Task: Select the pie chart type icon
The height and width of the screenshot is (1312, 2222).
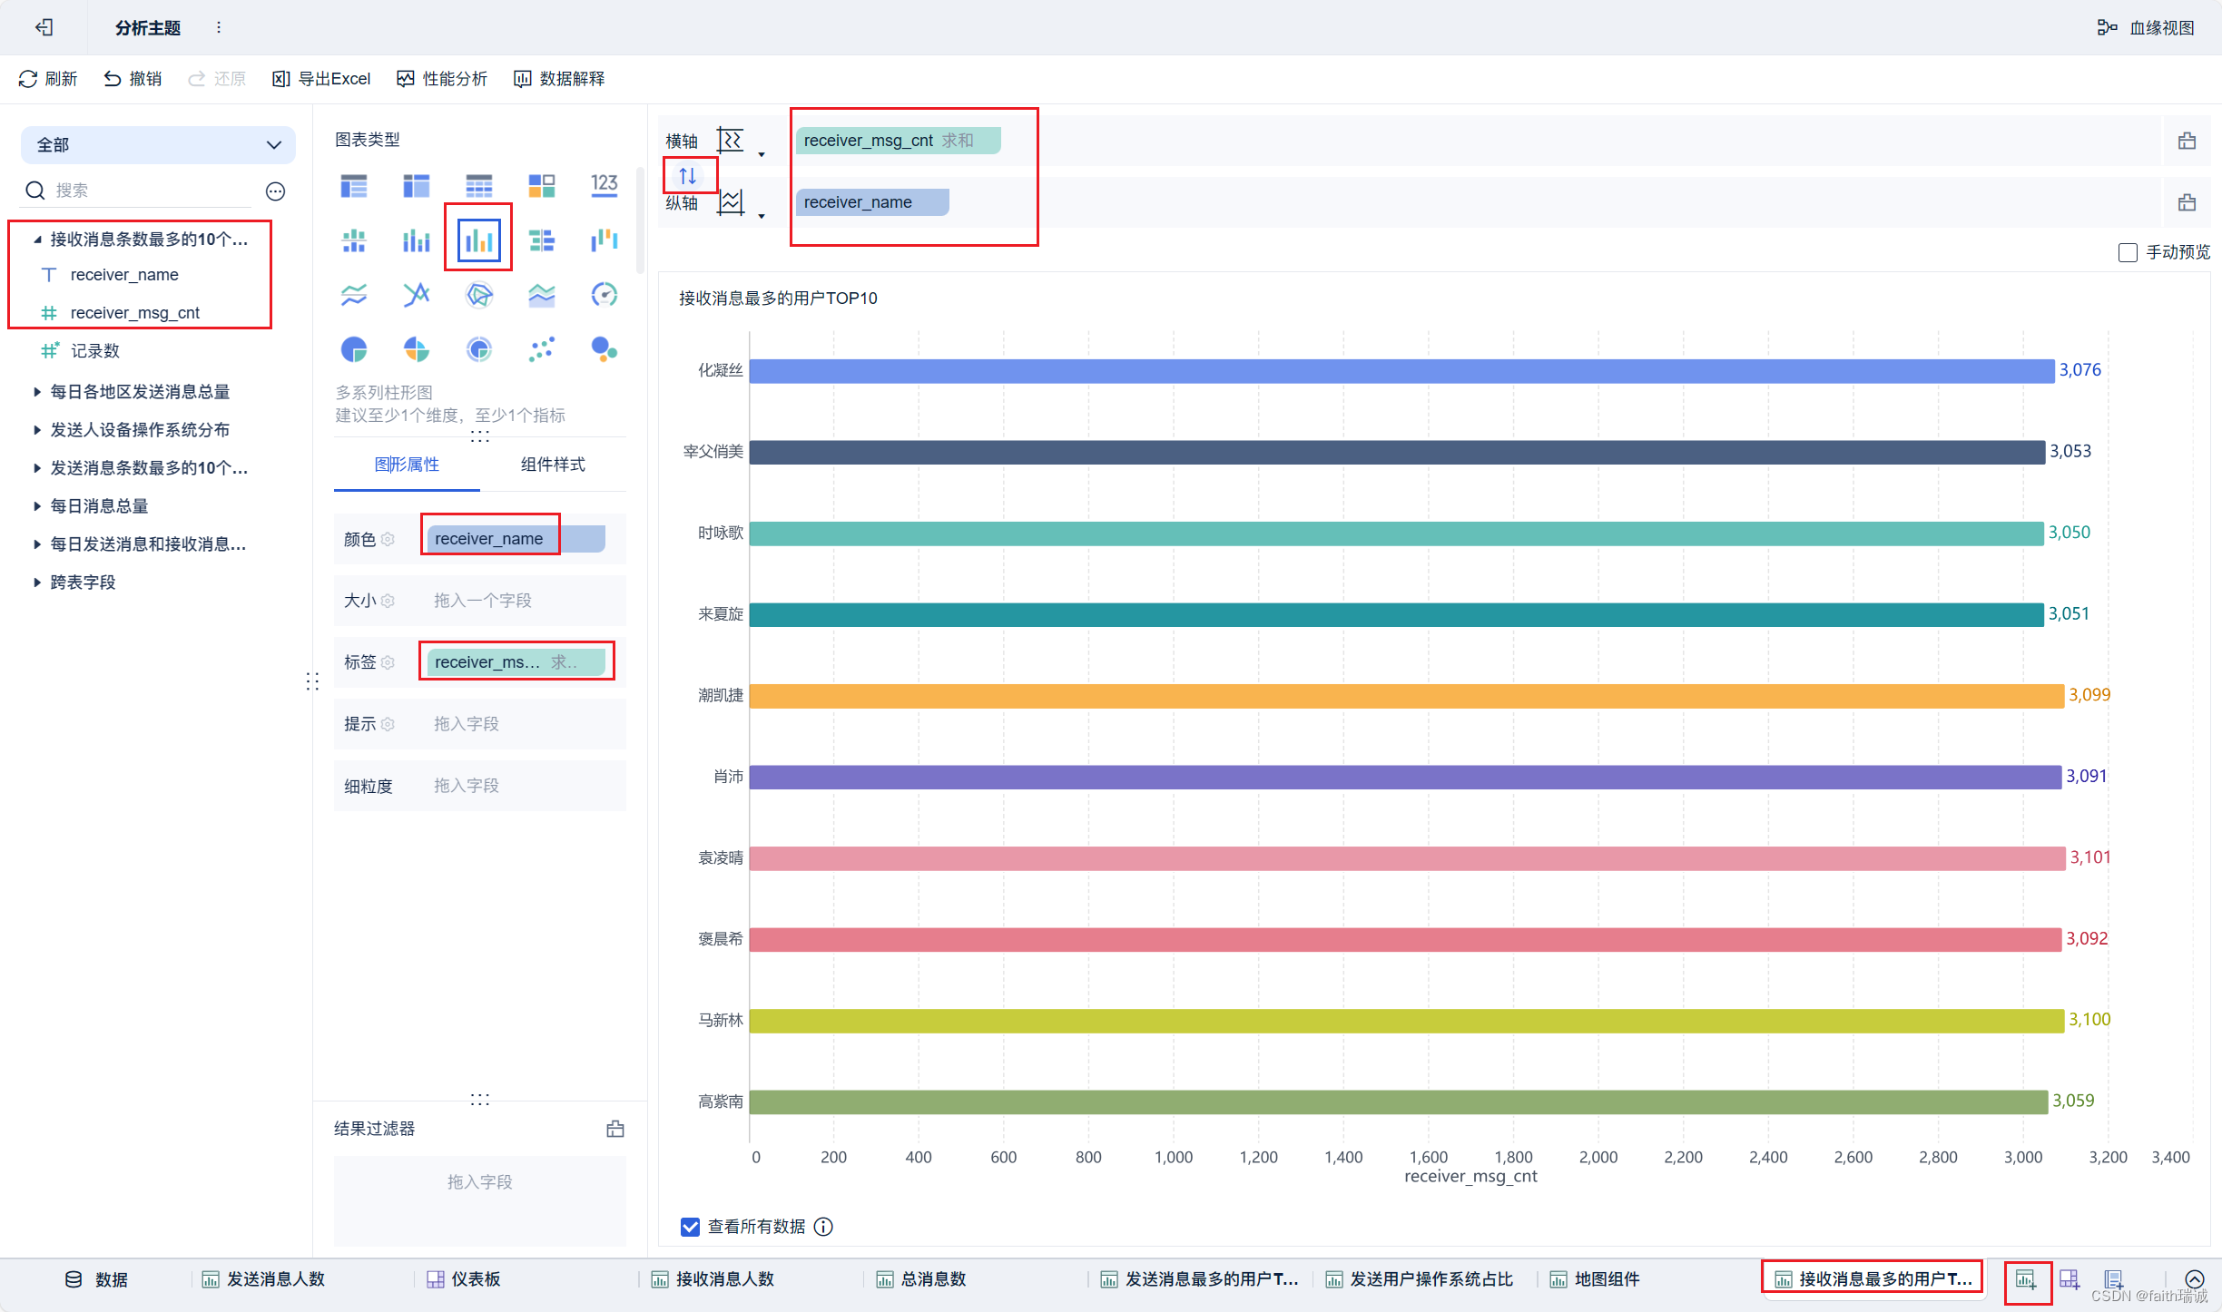Action: click(354, 349)
